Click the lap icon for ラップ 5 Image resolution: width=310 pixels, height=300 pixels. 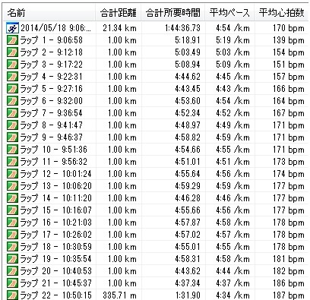tap(12, 89)
